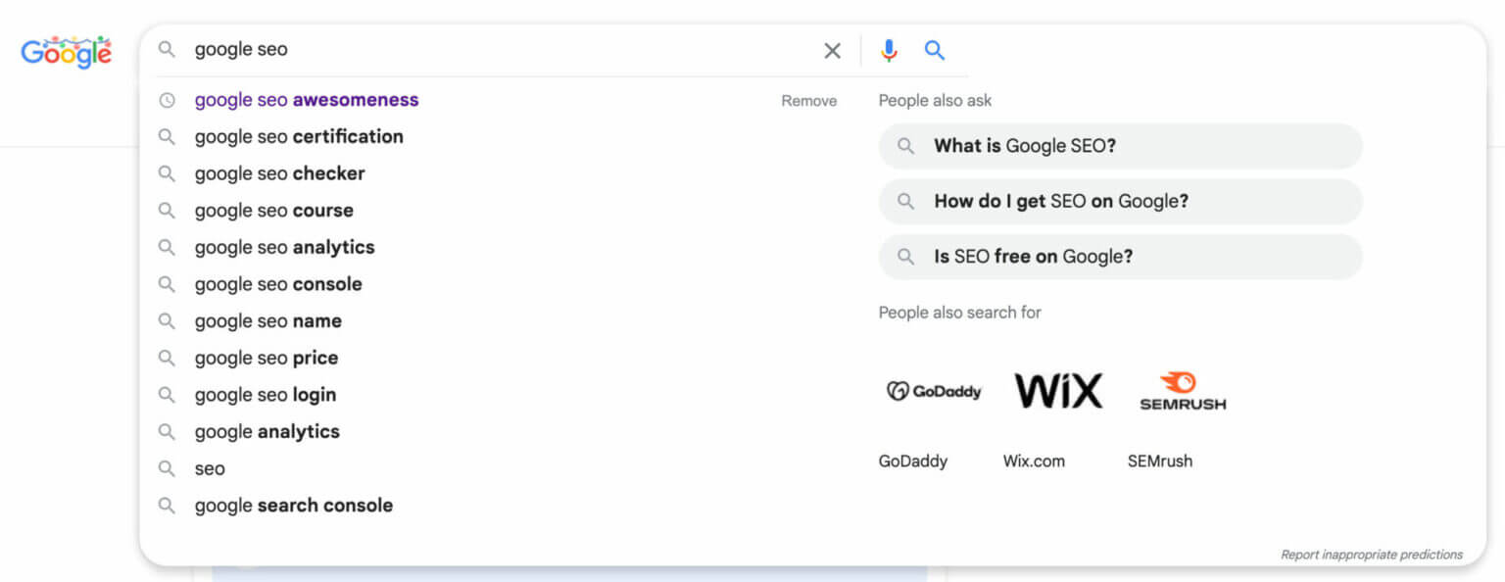Viewport: 1505px width, 582px height.
Task: Click inside the google seo search field
Action: point(500,50)
